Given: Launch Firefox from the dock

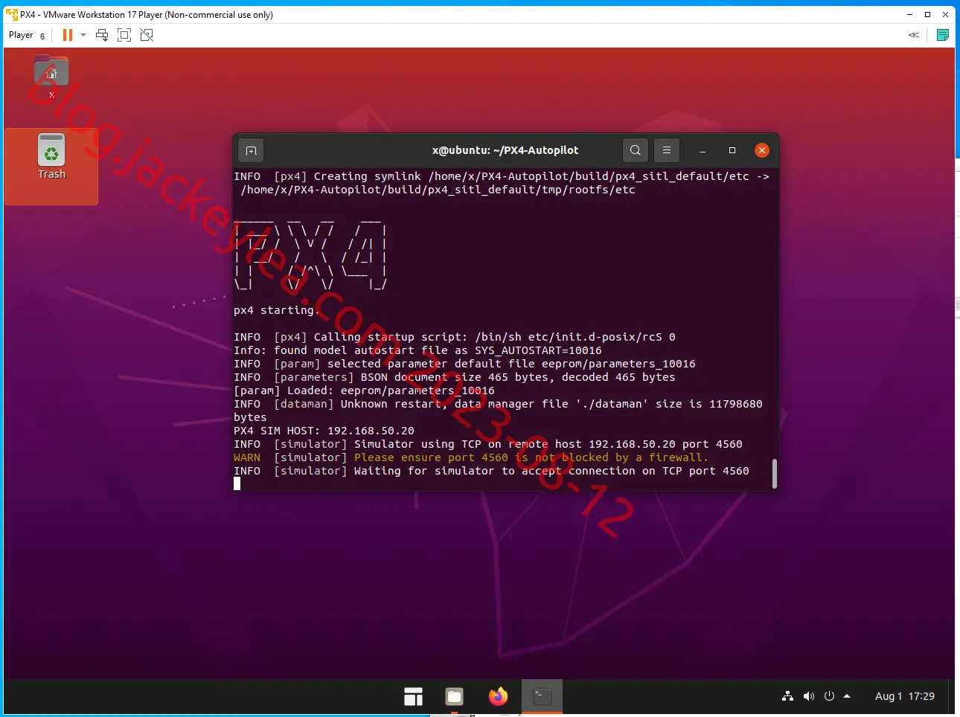Looking at the screenshot, I should pos(498,697).
